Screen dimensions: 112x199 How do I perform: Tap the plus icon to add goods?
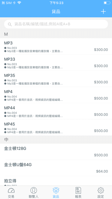[103, 11]
